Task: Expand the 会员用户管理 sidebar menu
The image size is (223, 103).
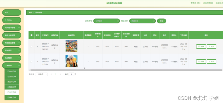Action: [12, 28]
